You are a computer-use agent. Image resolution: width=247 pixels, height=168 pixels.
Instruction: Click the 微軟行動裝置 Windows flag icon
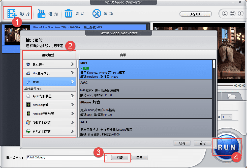click(x=28, y=122)
